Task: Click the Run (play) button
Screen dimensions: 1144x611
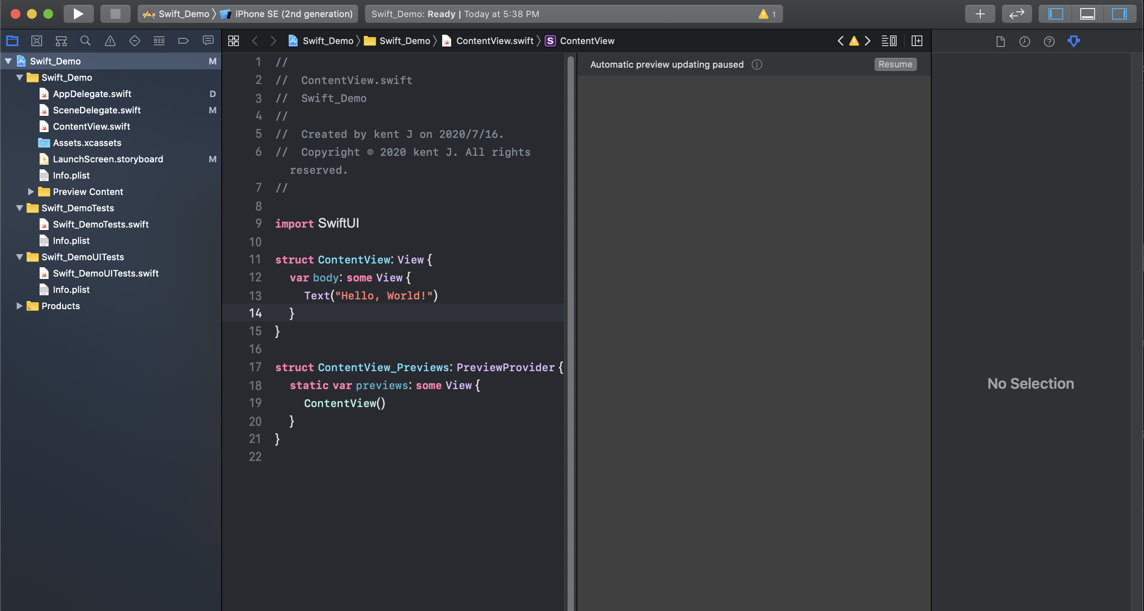Action: click(78, 14)
